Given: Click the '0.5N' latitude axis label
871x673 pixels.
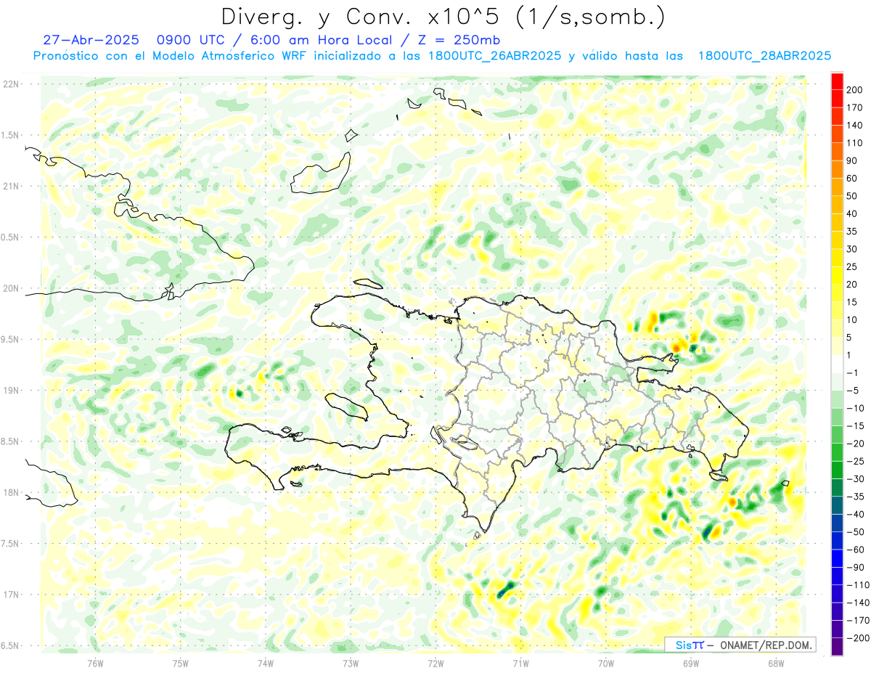Looking at the screenshot, I should point(11,237).
